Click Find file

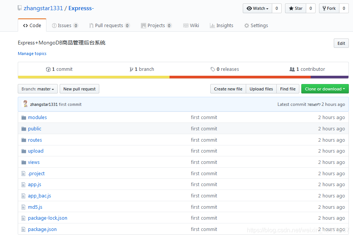(288, 89)
